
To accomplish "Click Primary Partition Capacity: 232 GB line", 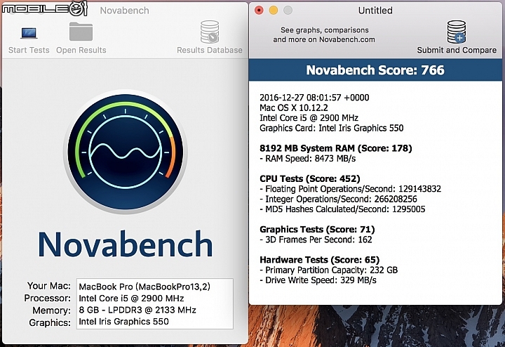I will [328, 270].
